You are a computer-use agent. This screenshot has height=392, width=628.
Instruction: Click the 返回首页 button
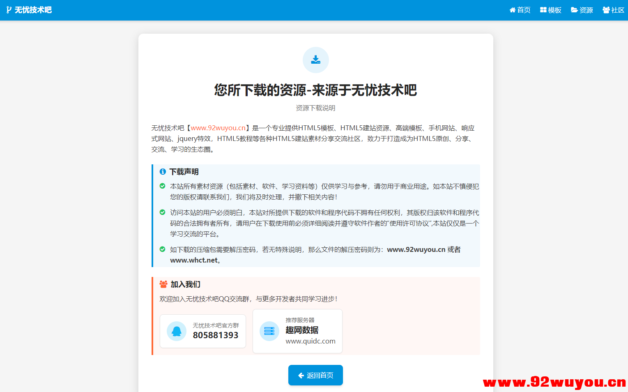point(315,375)
